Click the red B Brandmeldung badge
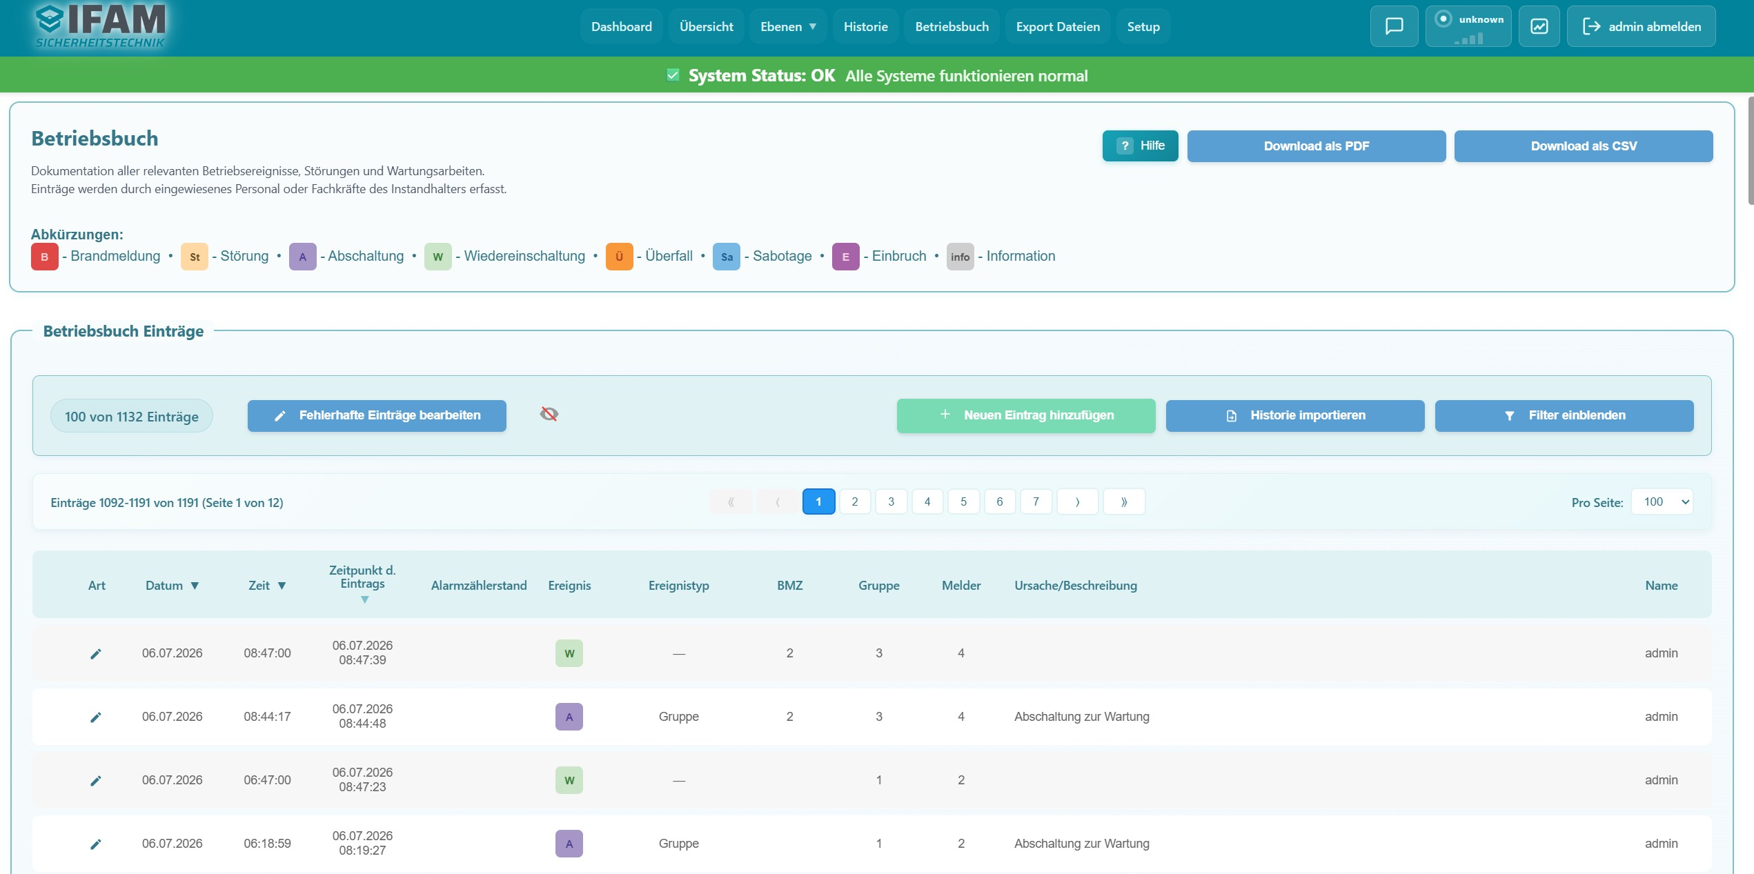This screenshot has width=1754, height=874. pyautogui.click(x=45, y=257)
